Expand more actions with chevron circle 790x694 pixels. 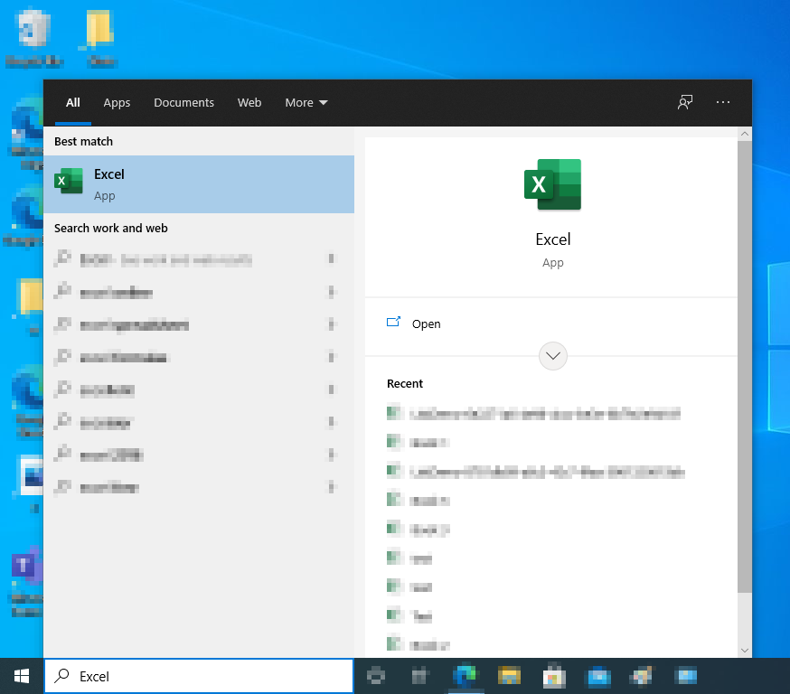(x=552, y=356)
